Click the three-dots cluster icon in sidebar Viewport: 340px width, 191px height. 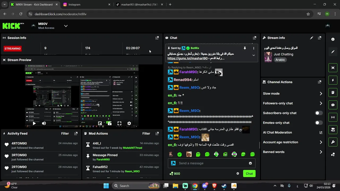pyautogui.click(x=333, y=154)
